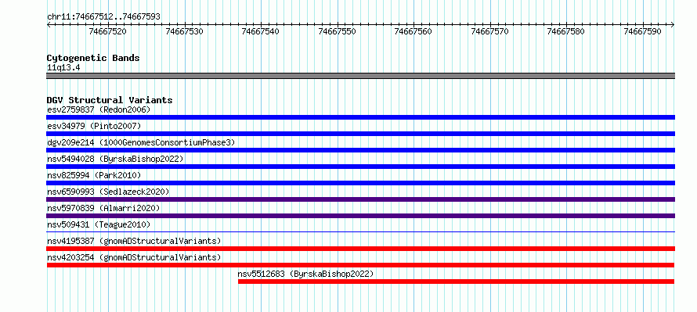The height and width of the screenshot is (312, 697).
Task: Open the nsv5512683 (ByrskaBishop2022) label
Action: 306,274
